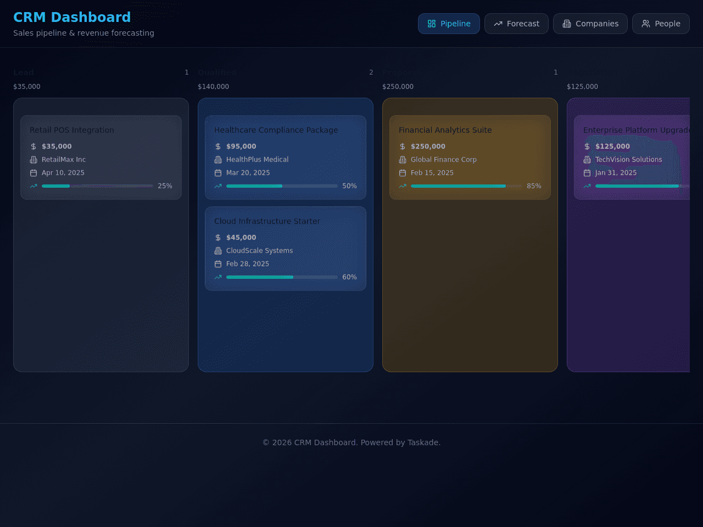Viewport: 703px width, 527px height.
Task: Click the trend icon on Financial Analytics Suite card
Action: (x=403, y=186)
